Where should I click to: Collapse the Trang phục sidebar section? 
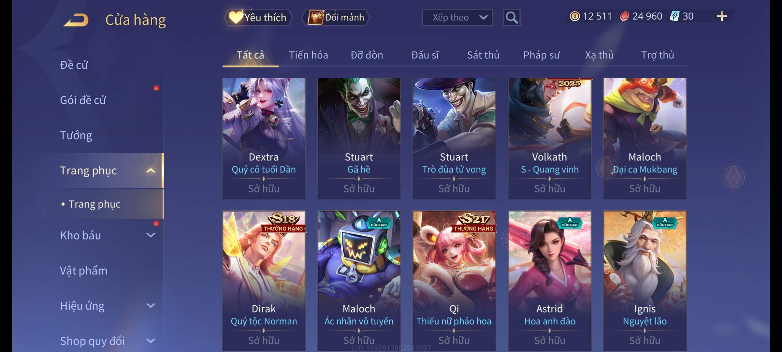(x=151, y=170)
